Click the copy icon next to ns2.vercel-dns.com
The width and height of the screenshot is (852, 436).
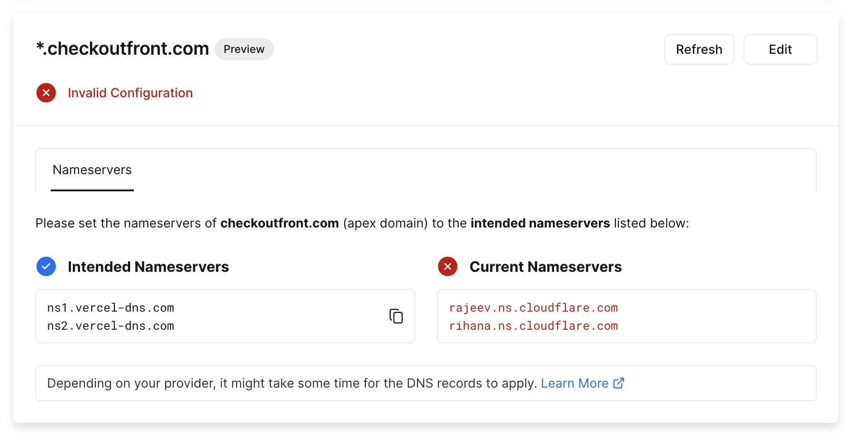coord(396,316)
